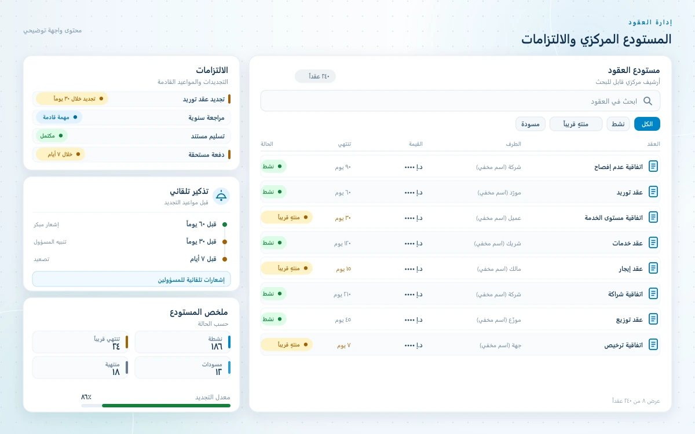Click the search magnifier icon
The width and height of the screenshot is (695, 434).
(648, 101)
